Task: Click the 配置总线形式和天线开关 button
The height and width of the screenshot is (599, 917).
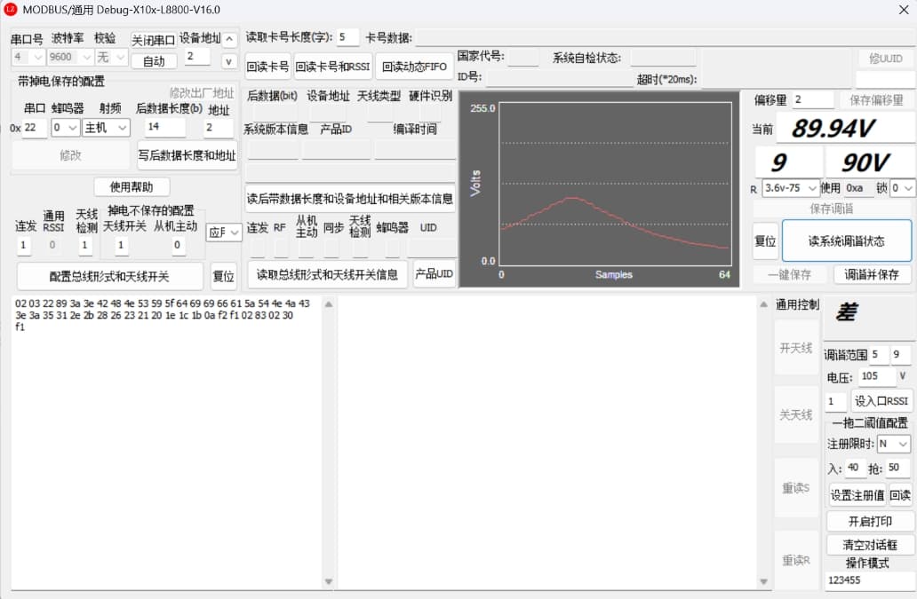Action: pos(109,276)
